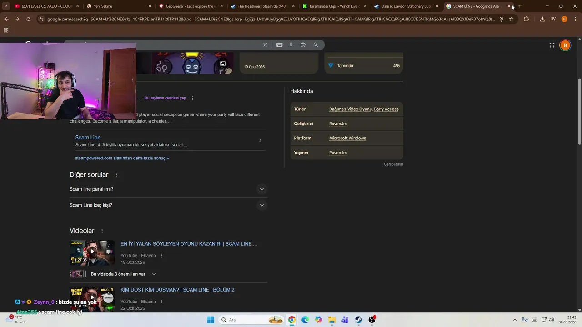Click the address bar URL field
Screen dimensions: 582x327
[271, 19]
